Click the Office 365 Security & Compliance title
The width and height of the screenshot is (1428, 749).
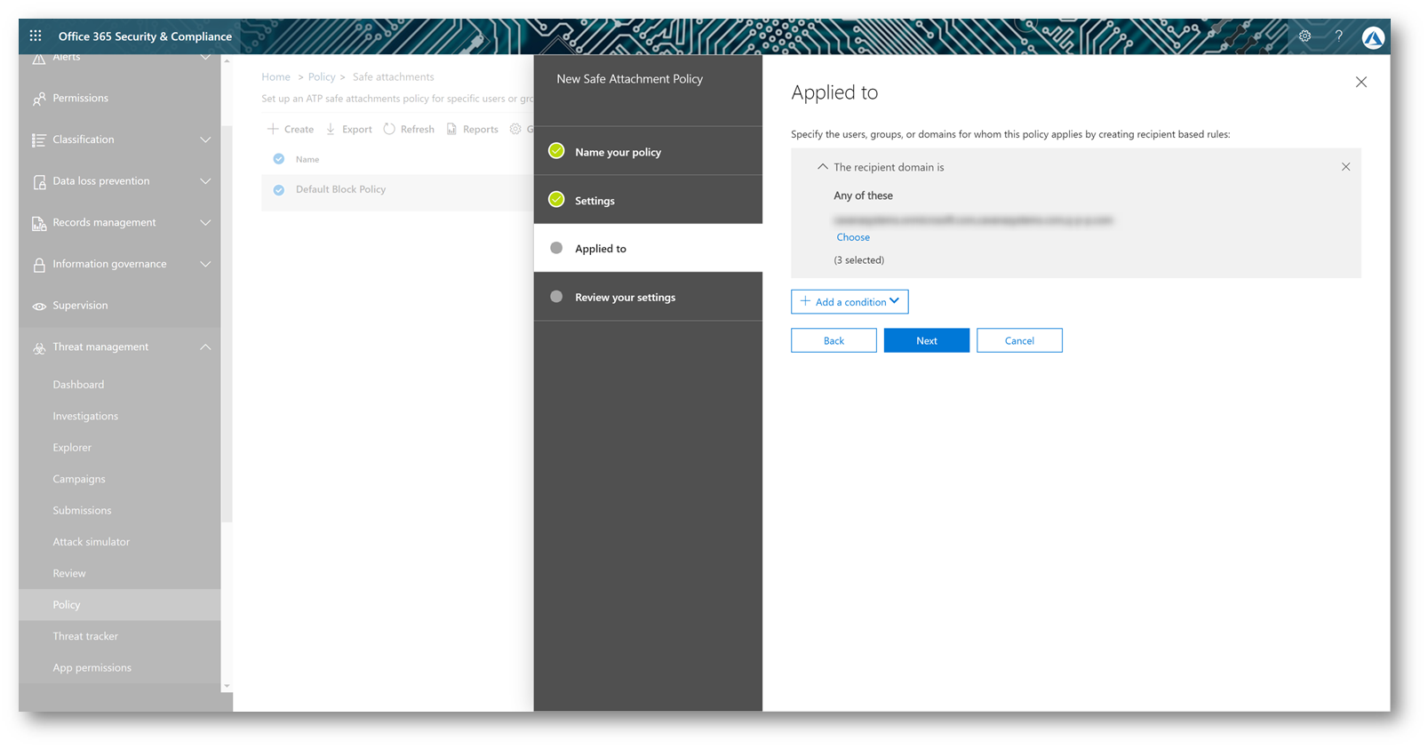pos(145,36)
